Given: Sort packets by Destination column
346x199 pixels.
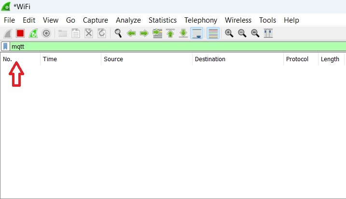Looking at the screenshot, I should click(x=238, y=59).
